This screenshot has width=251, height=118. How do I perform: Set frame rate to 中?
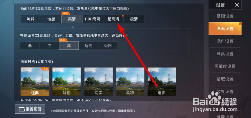49,46
